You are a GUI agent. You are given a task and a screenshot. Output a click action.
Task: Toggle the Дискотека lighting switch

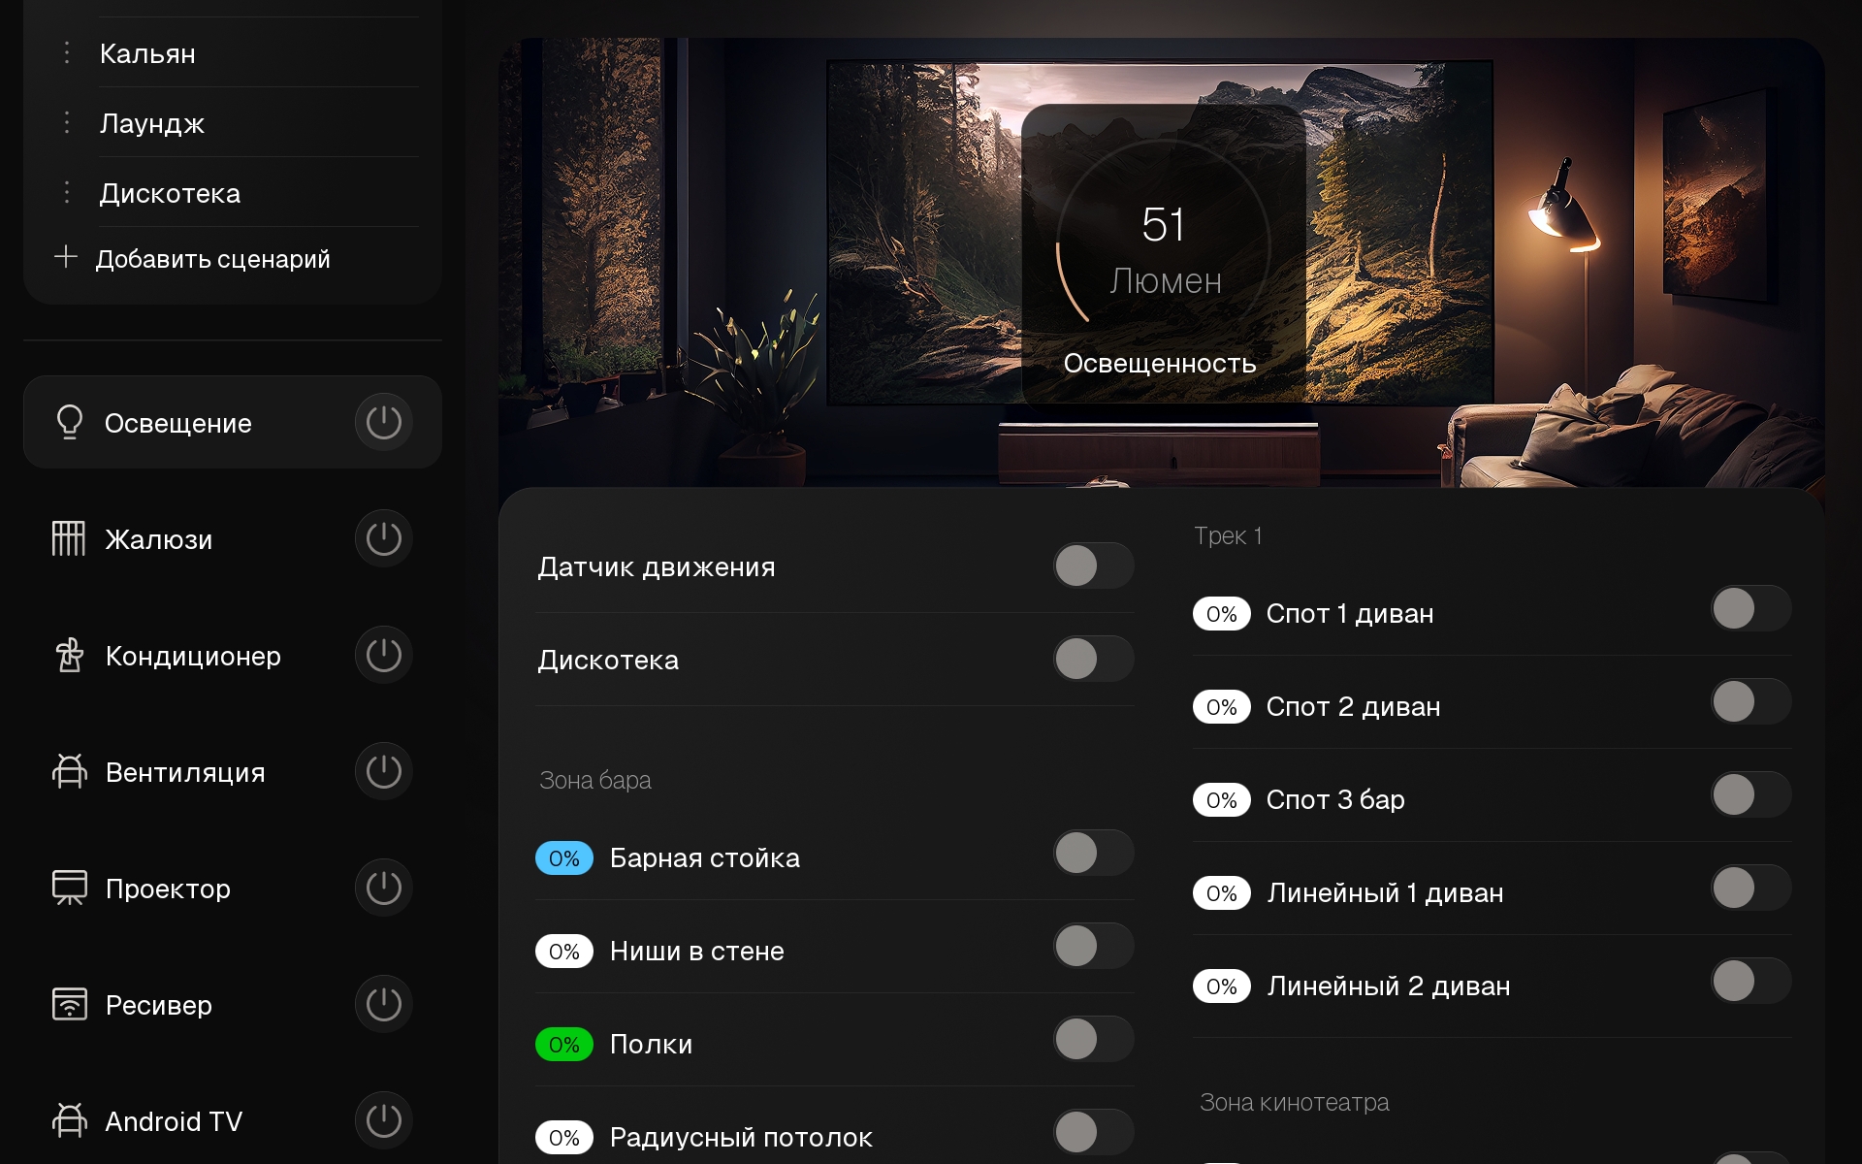point(1093,659)
